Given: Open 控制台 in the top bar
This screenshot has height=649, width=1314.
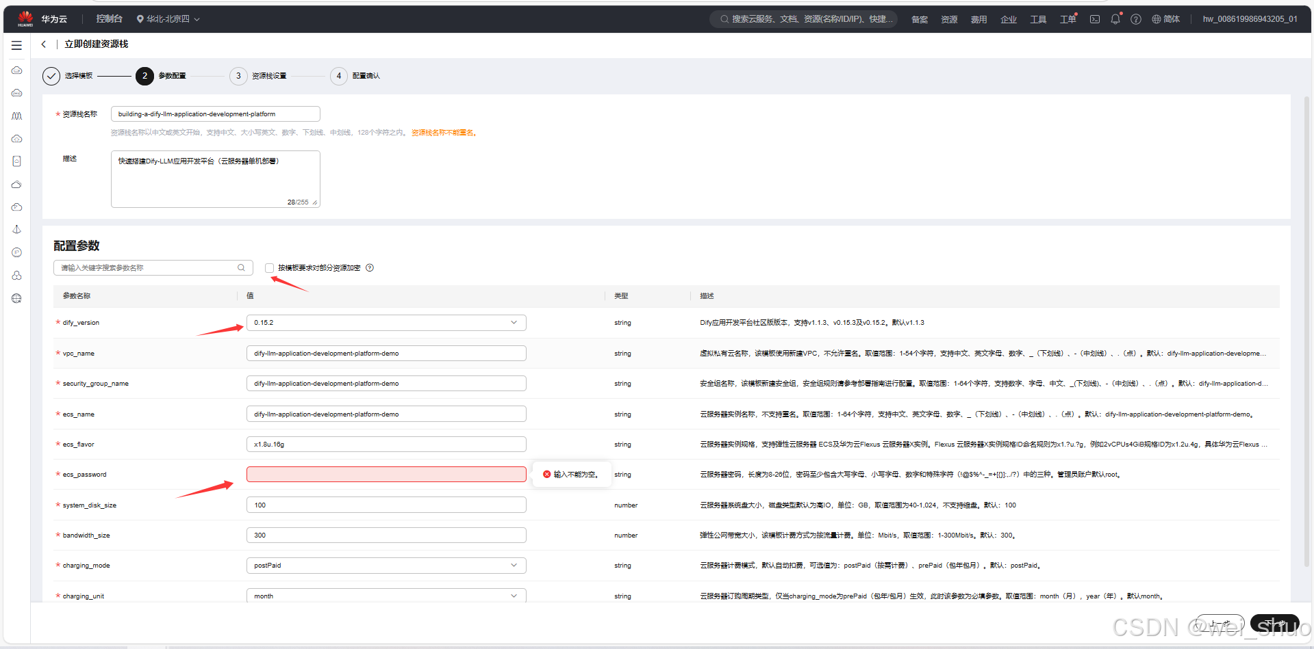Looking at the screenshot, I should tap(109, 19).
